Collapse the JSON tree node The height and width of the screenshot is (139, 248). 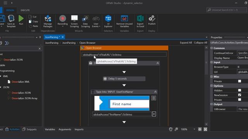point(1,87)
